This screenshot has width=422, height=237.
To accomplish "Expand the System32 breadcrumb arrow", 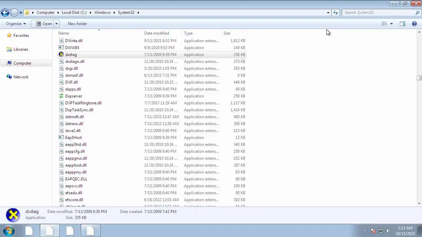I will [138, 13].
